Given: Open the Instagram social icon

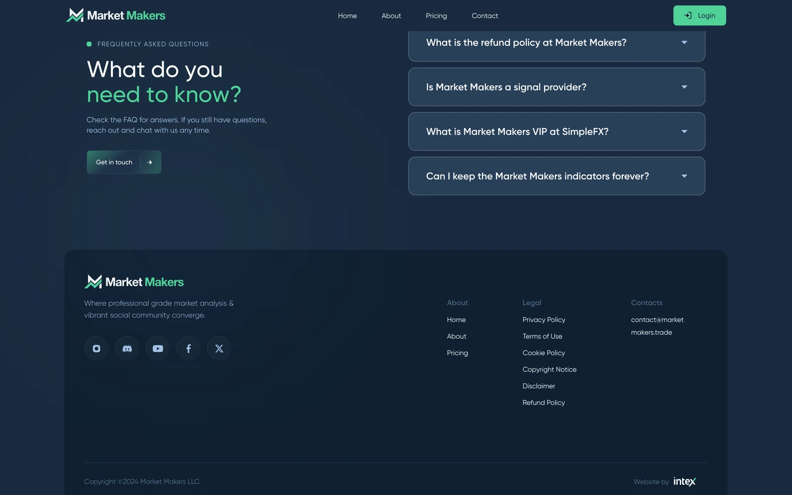Looking at the screenshot, I should 97,348.
